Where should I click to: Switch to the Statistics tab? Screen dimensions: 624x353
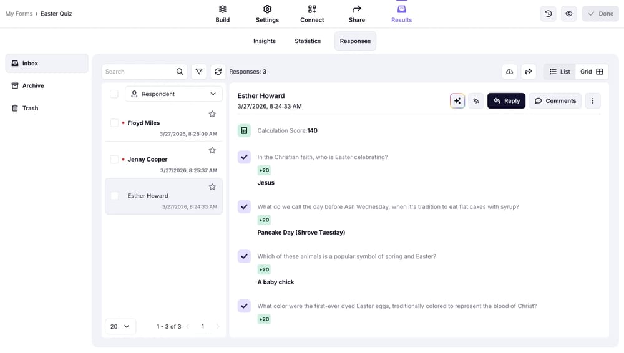(x=308, y=41)
